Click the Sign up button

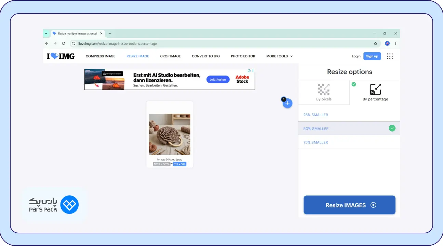click(x=372, y=56)
